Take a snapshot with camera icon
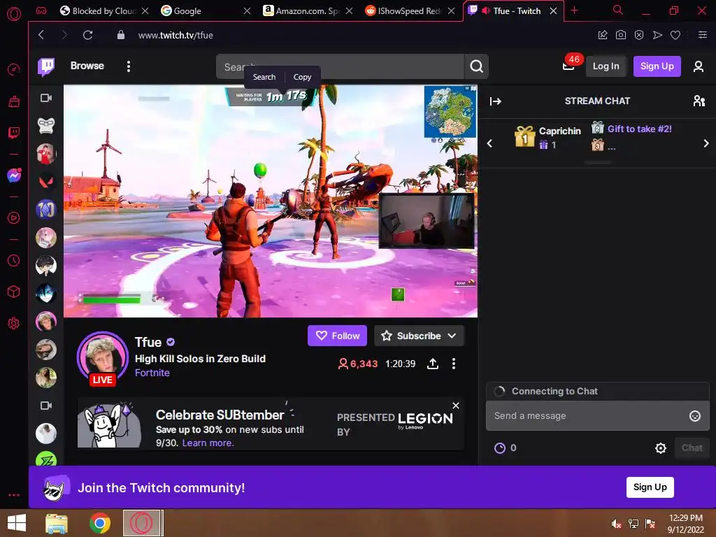 [x=621, y=35]
